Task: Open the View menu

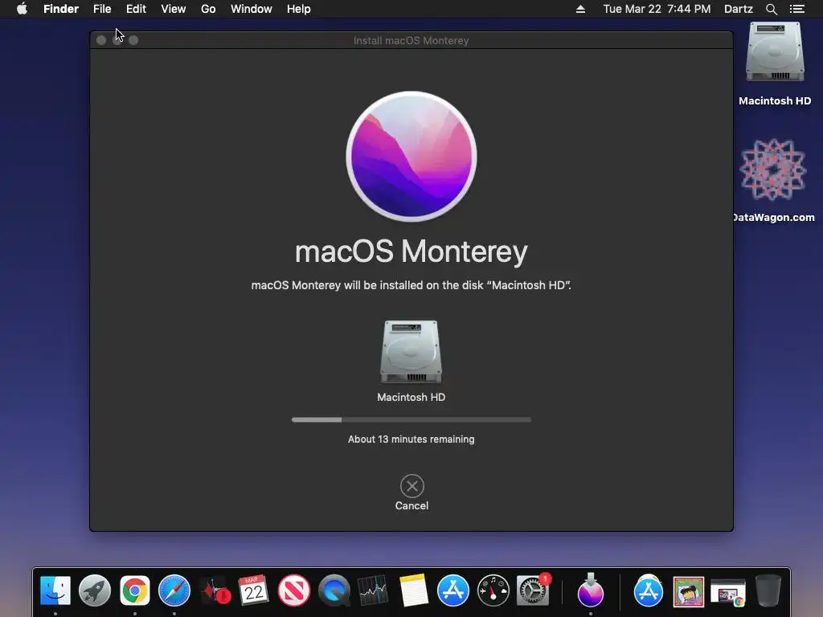Action: (174, 9)
